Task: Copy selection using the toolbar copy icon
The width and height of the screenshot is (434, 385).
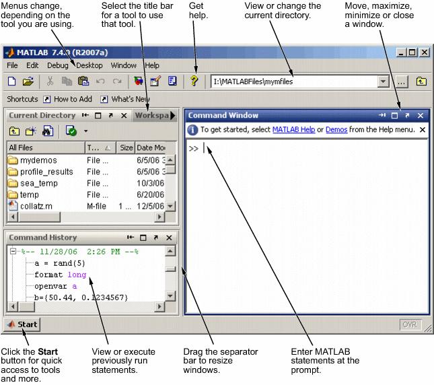Action: click(x=67, y=81)
